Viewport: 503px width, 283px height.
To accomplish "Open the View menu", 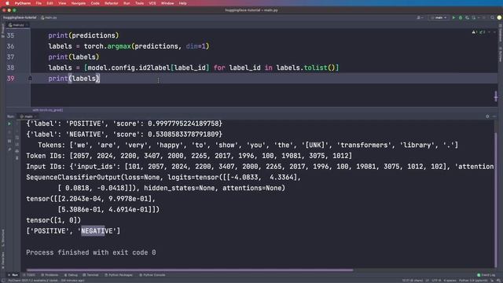I will coord(62,3).
